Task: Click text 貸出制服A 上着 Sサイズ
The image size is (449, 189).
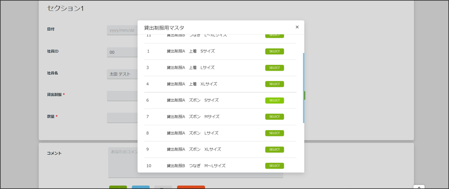Action: 191,51
